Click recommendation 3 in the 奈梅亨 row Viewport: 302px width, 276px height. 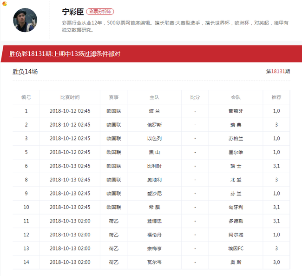(x=276, y=249)
